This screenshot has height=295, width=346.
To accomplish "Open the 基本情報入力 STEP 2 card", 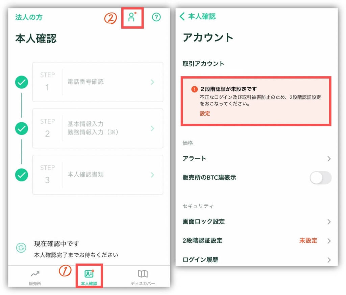I will pyautogui.click(x=98, y=128).
